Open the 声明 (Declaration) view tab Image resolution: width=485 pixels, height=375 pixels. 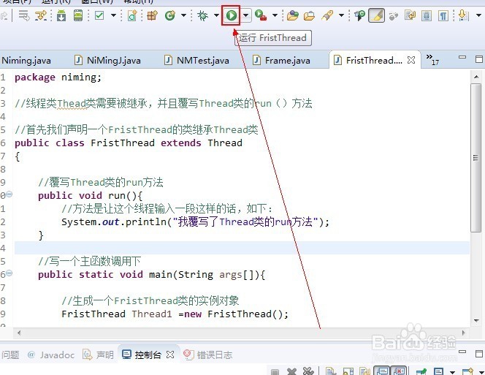[99, 355]
